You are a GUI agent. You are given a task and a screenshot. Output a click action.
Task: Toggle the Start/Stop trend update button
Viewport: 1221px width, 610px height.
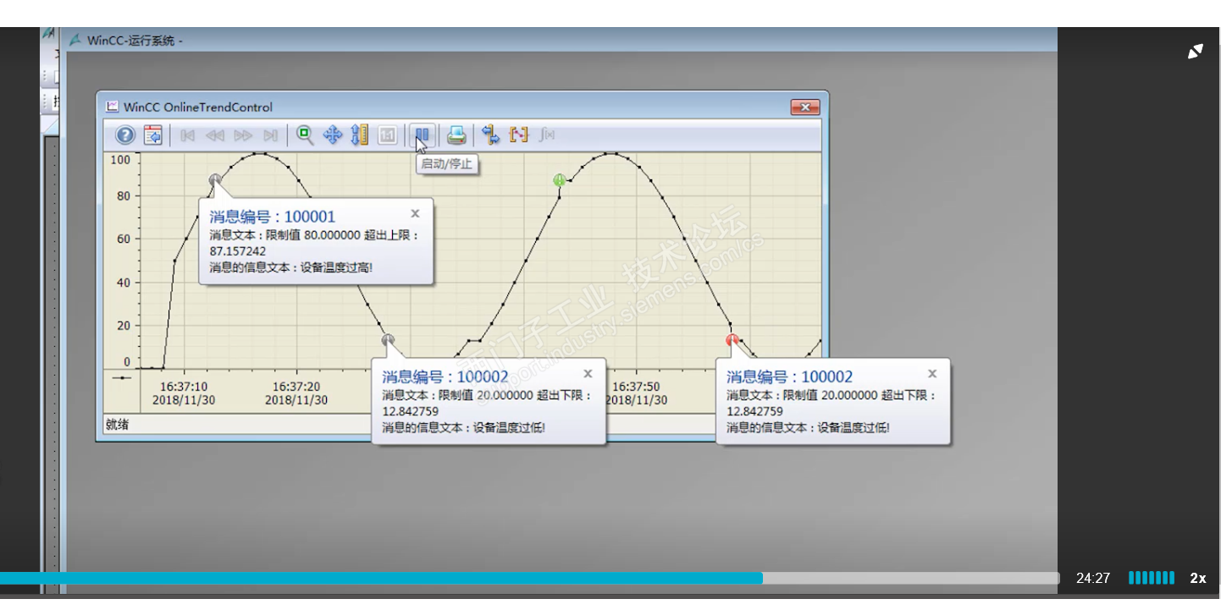point(422,135)
